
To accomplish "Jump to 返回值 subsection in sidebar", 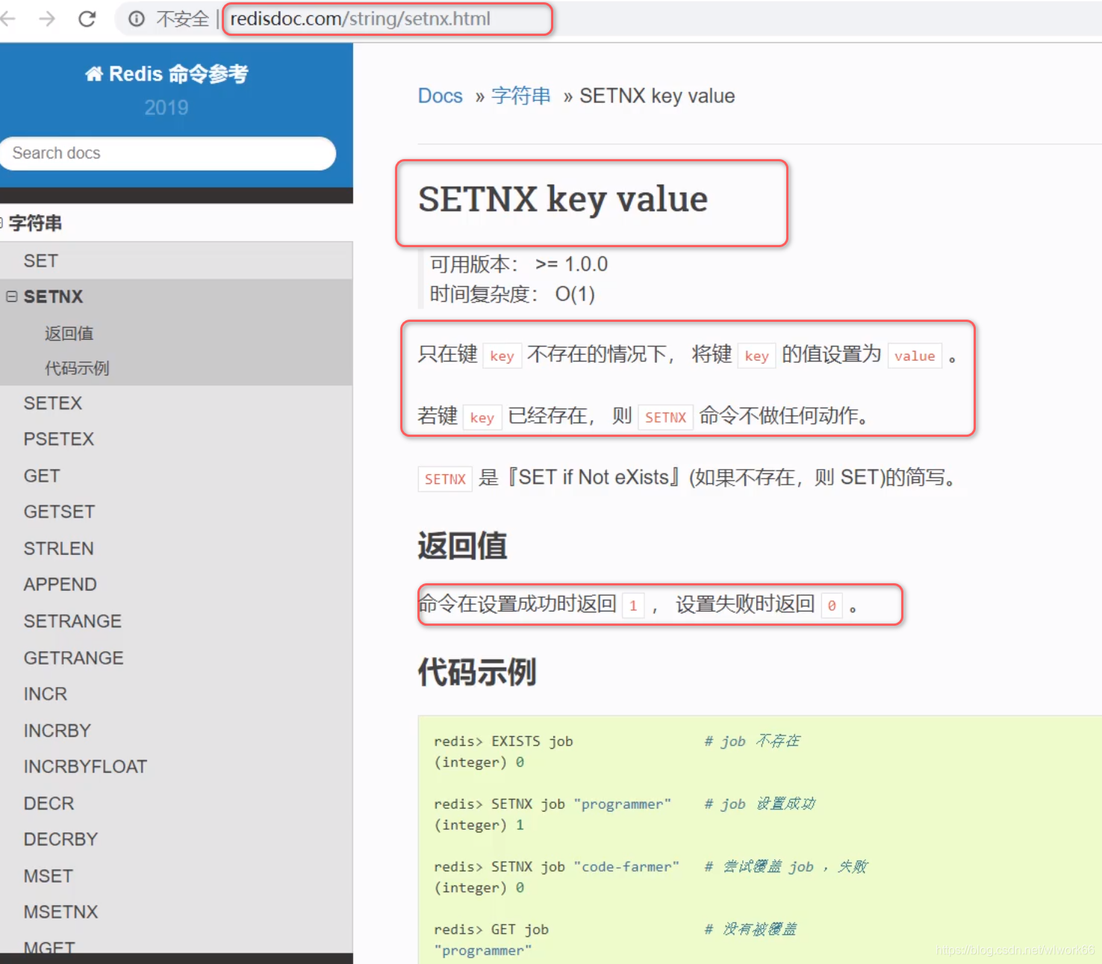I will tap(69, 333).
